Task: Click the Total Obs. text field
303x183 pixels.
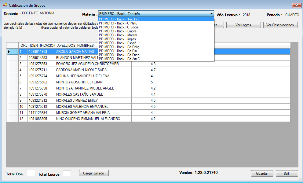Action: [x=31, y=173]
